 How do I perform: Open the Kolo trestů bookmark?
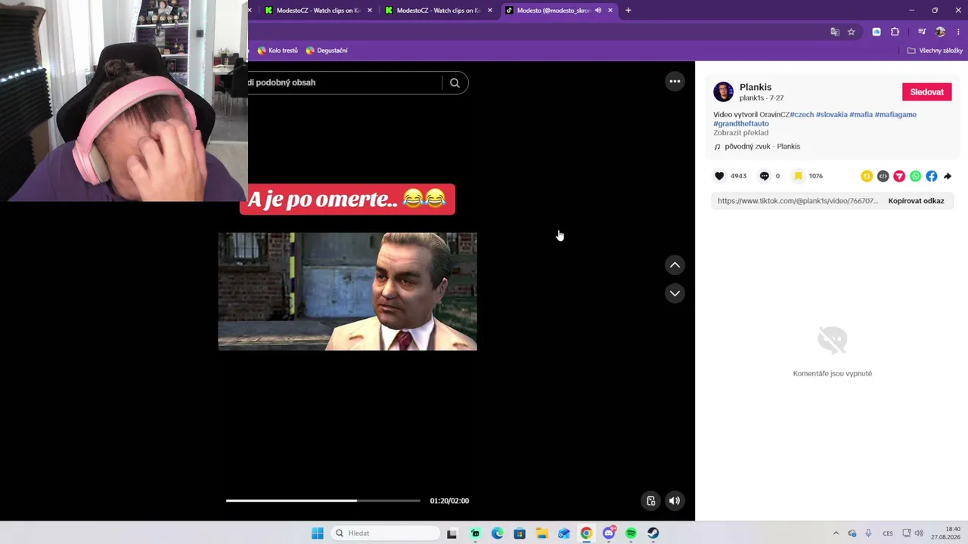(278, 51)
